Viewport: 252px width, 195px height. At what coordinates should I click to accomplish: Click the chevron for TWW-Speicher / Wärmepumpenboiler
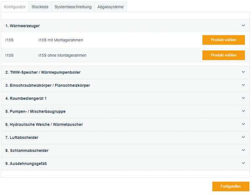coord(243,72)
